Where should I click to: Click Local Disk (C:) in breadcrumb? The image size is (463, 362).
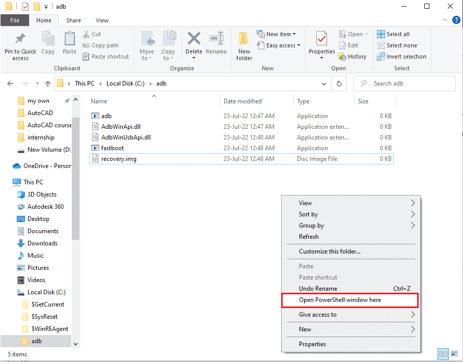pyautogui.click(x=125, y=83)
